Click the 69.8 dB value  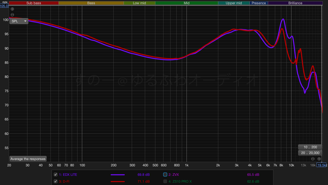point(143,175)
